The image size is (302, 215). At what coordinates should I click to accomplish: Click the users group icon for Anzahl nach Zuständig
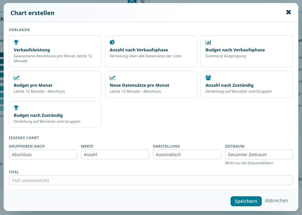pos(208,78)
